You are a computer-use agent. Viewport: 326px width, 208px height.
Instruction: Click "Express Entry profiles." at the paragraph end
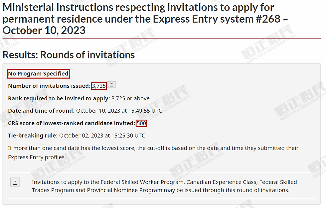point(37,157)
